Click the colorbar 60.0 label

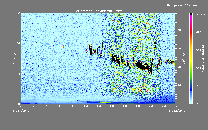(x=199, y=86)
